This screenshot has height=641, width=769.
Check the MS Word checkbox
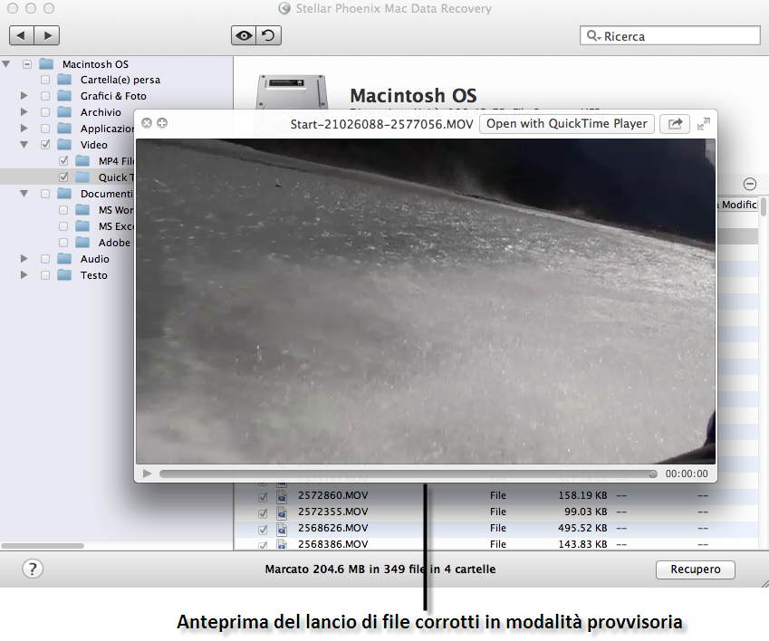pos(63,210)
